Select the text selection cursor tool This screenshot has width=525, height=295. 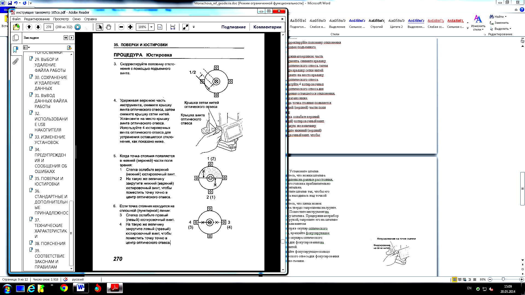(100, 27)
